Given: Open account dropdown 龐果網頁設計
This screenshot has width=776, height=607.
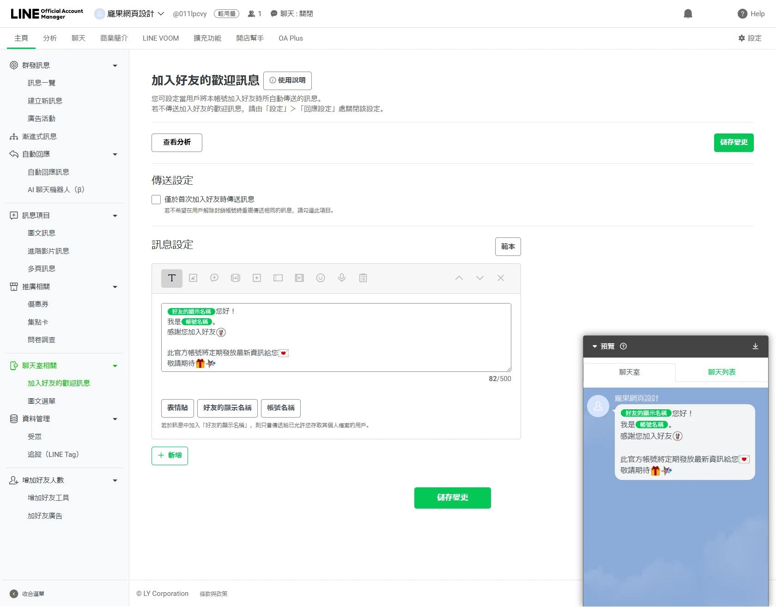Looking at the screenshot, I should pyautogui.click(x=136, y=14).
